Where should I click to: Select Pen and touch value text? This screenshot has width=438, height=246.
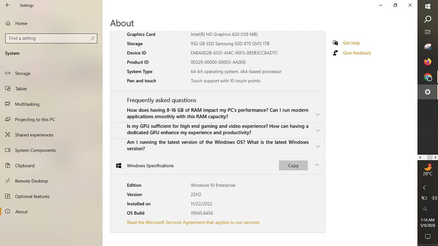(x=225, y=81)
